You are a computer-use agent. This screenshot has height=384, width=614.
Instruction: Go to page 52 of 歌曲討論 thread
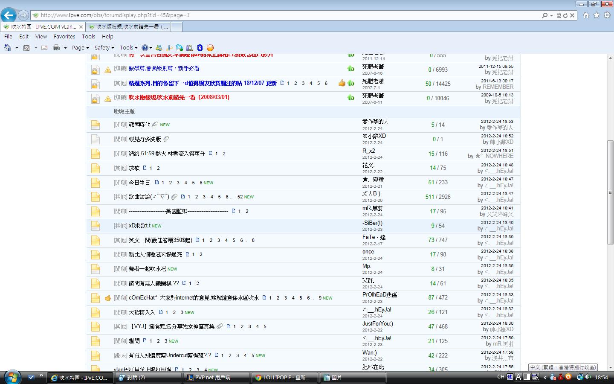click(x=240, y=197)
